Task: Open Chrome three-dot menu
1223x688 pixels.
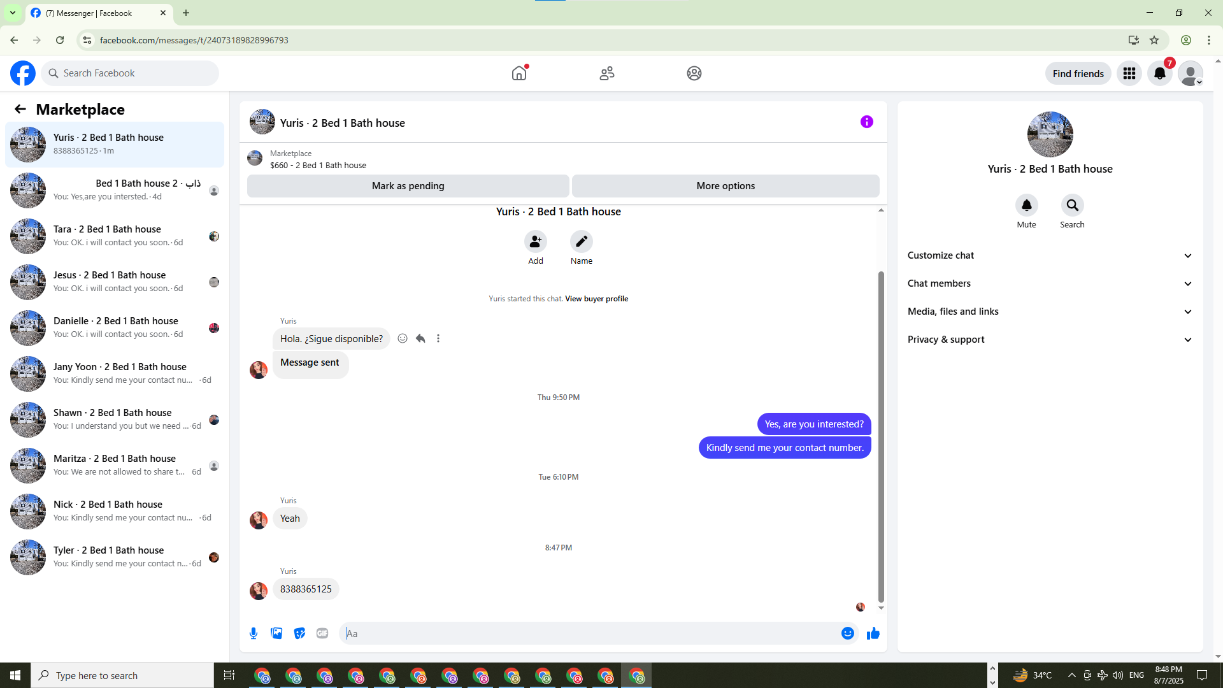Action: point(1209,40)
